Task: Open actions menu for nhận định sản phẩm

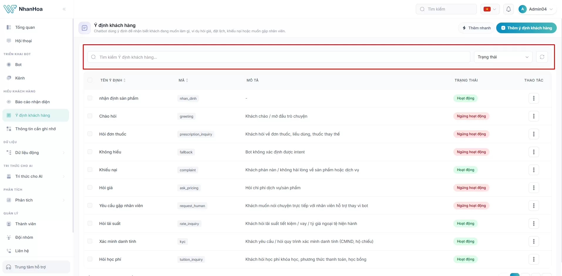Action: (x=534, y=98)
